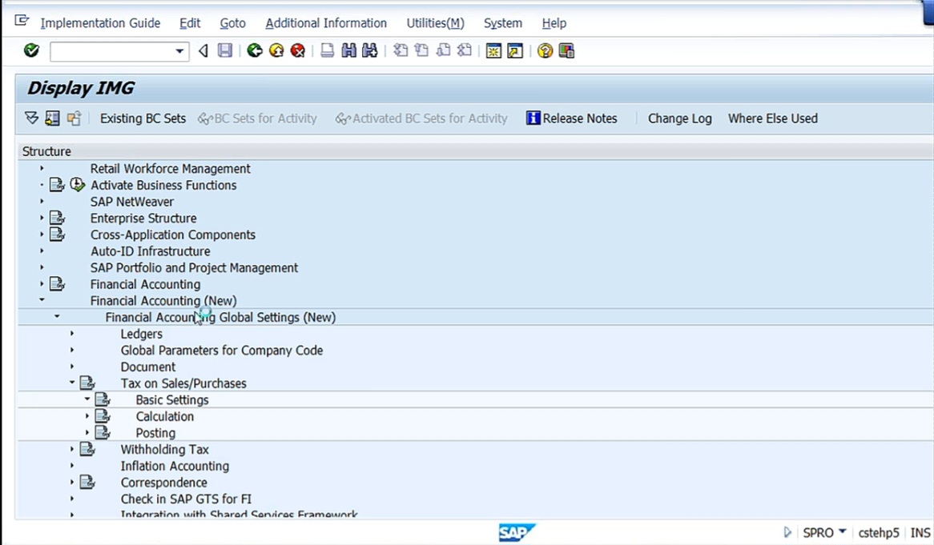Click the yellow Exit arrow icon
This screenshot has height=545, width=934.
pyautogui.click(x=276, y=50)
